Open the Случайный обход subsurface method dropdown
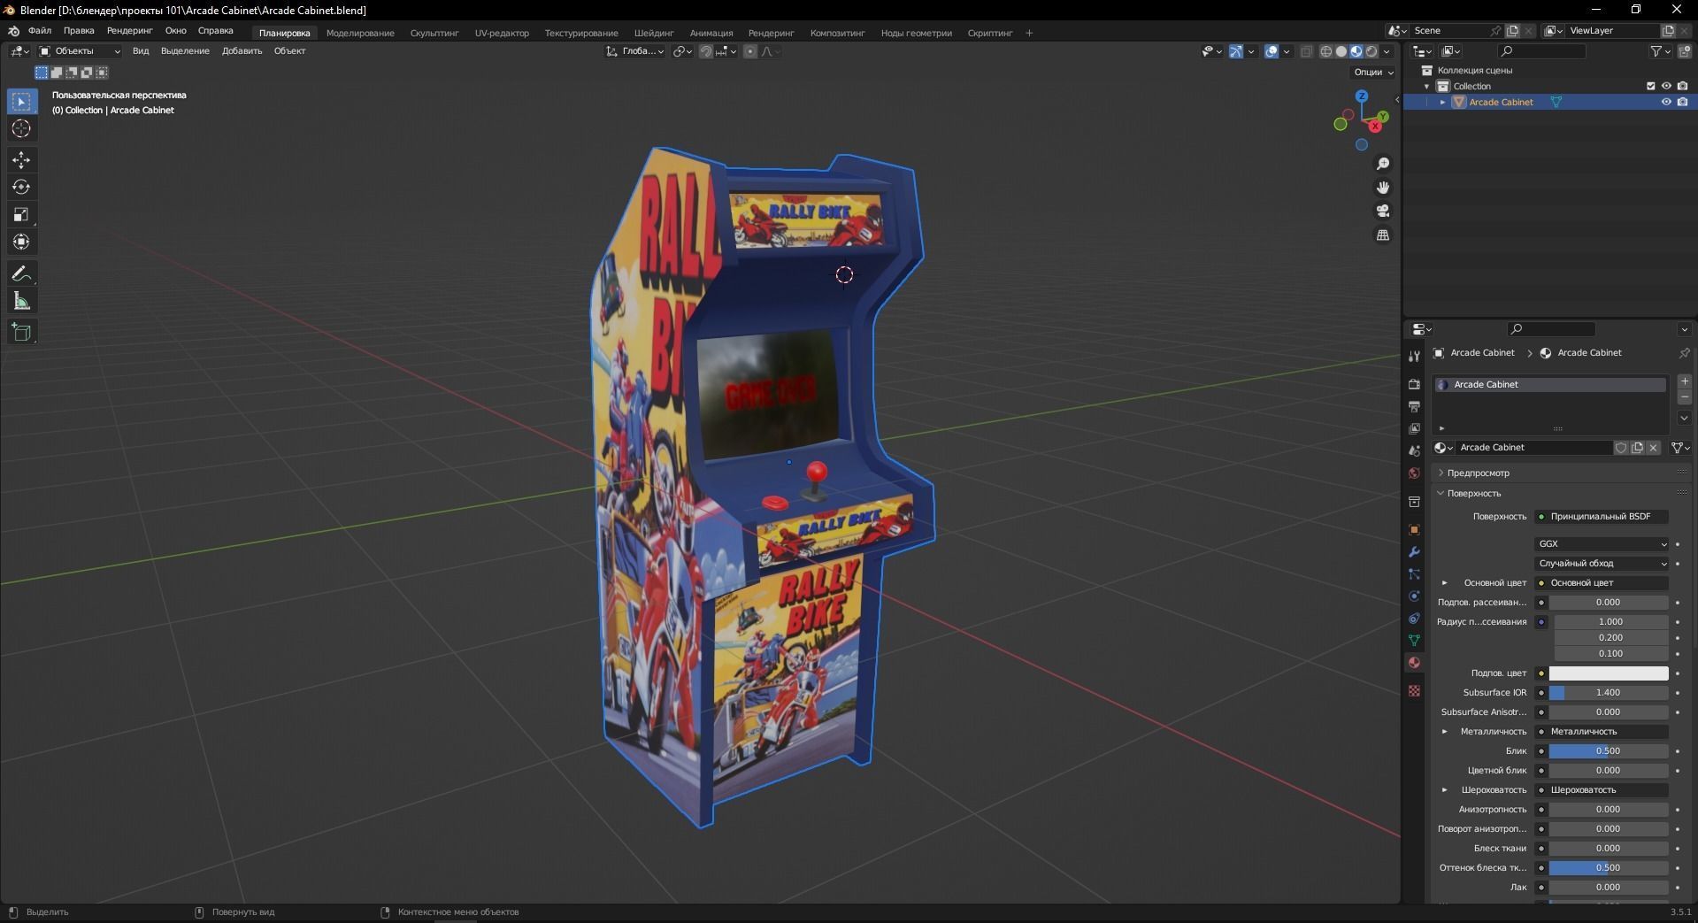Image resolution: width=1698 pixels, height=923 pixels. (x=1602, y=564)
